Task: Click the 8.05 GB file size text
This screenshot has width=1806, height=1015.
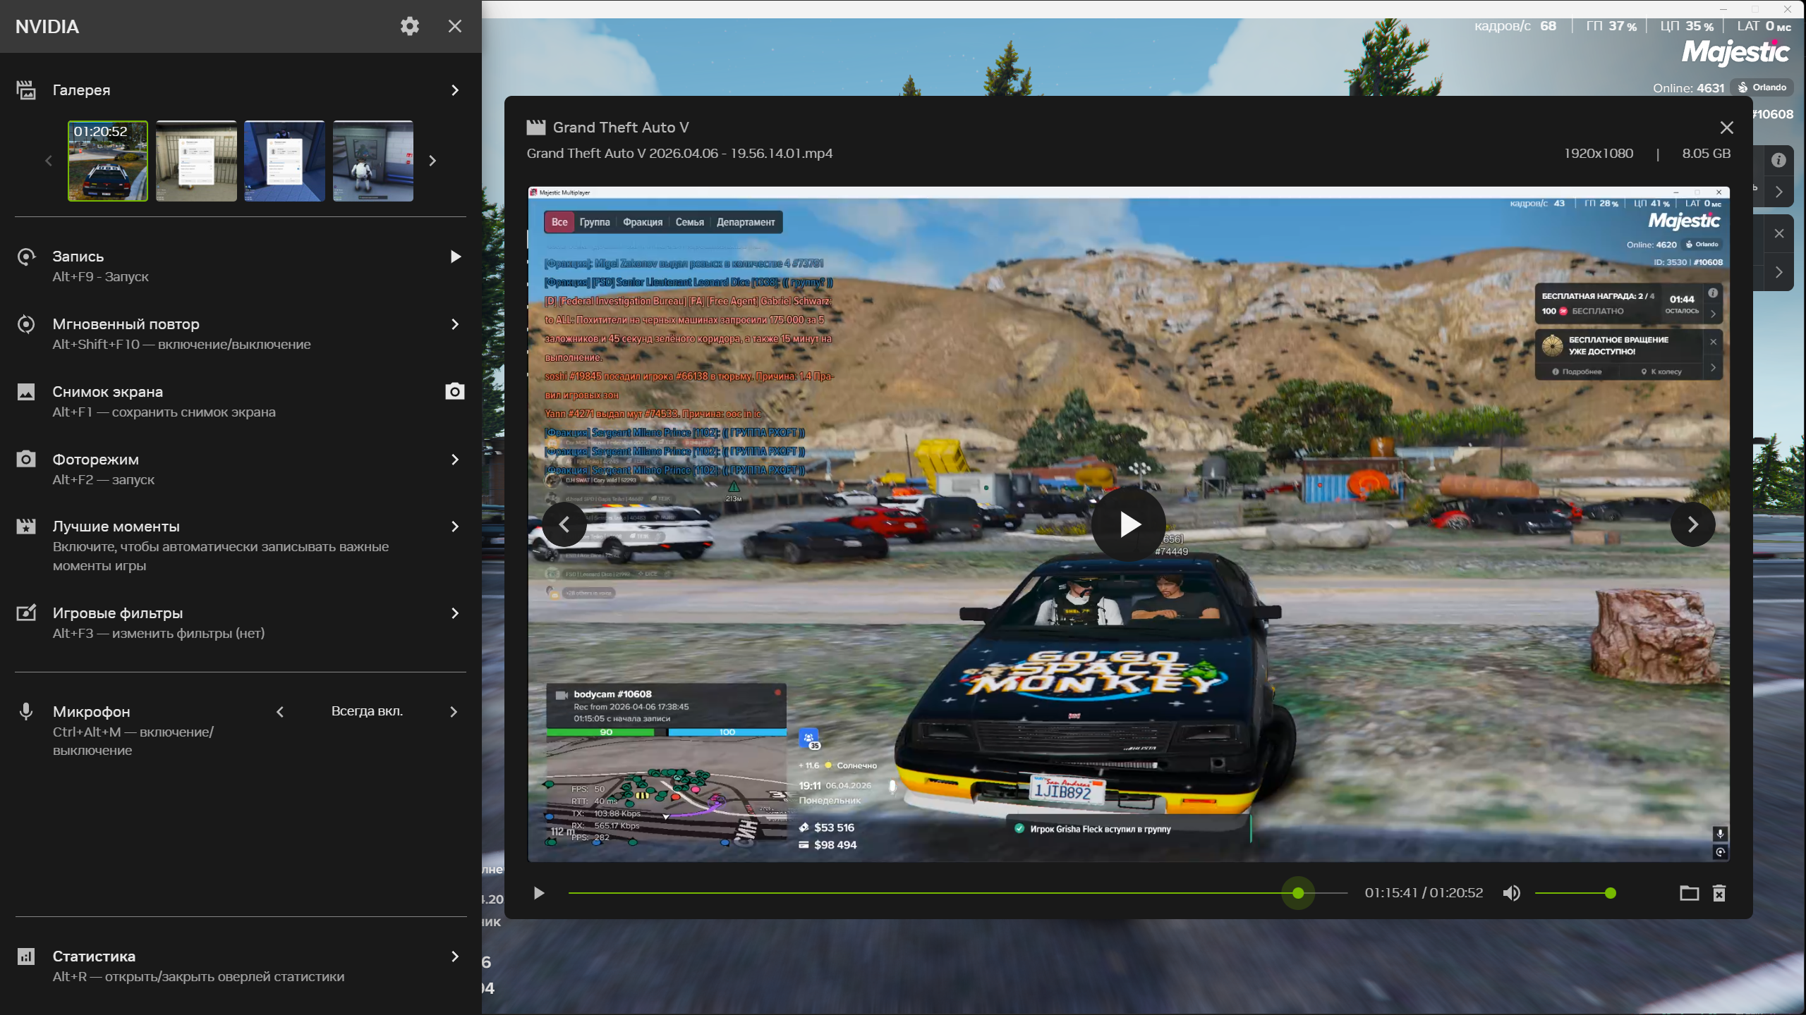Action: tap(1706, 154)
